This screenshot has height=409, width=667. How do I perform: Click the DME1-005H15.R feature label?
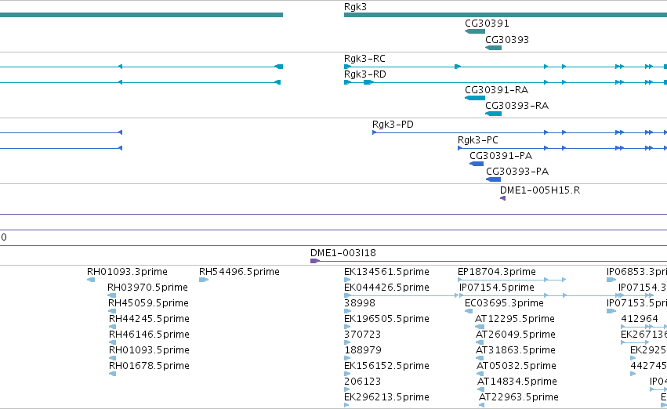pyautogui.click(x=540, y=190)
